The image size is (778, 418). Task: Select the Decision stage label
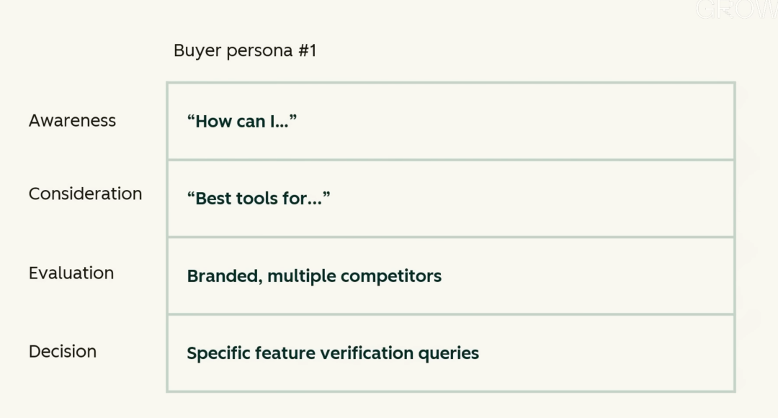63,352
